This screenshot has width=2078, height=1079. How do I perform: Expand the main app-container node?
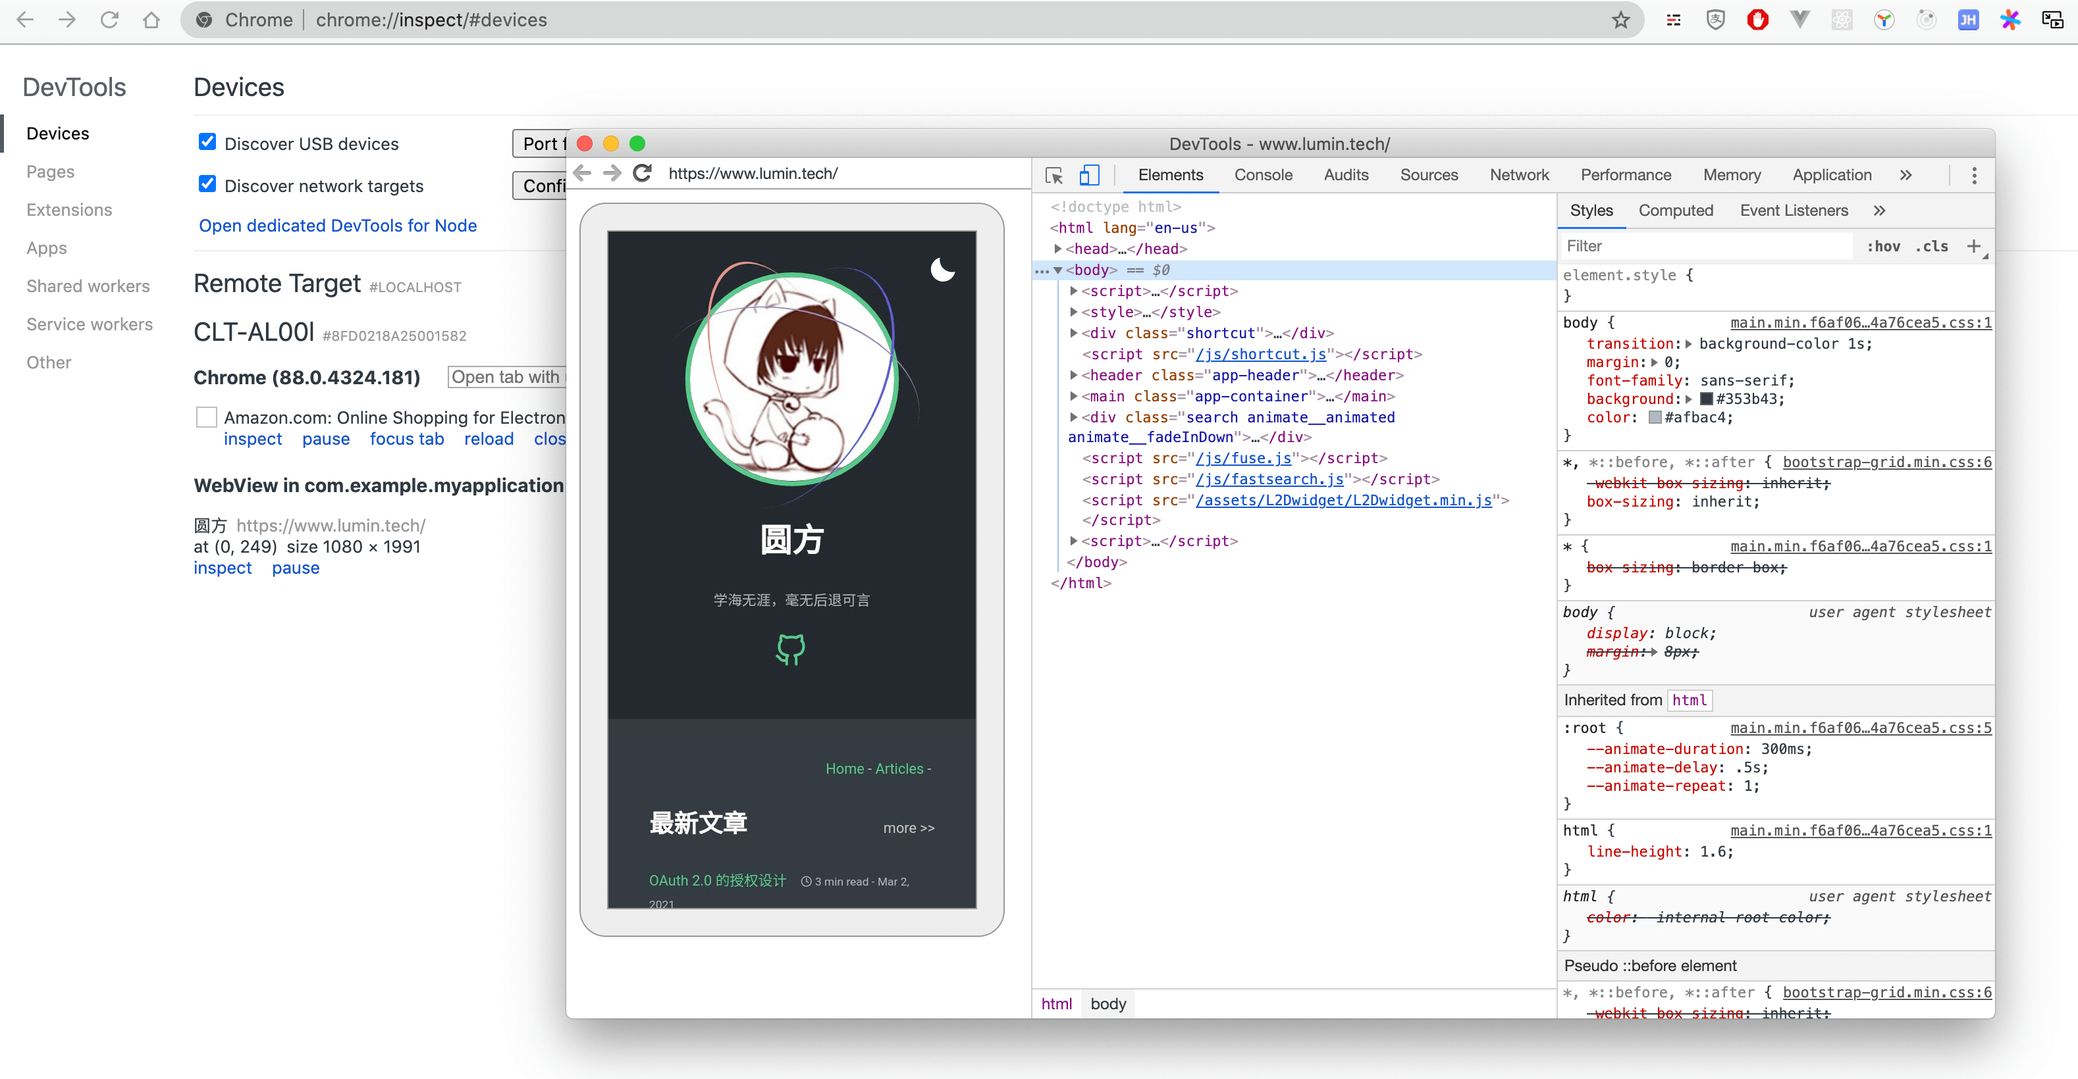coord(1074,395)
